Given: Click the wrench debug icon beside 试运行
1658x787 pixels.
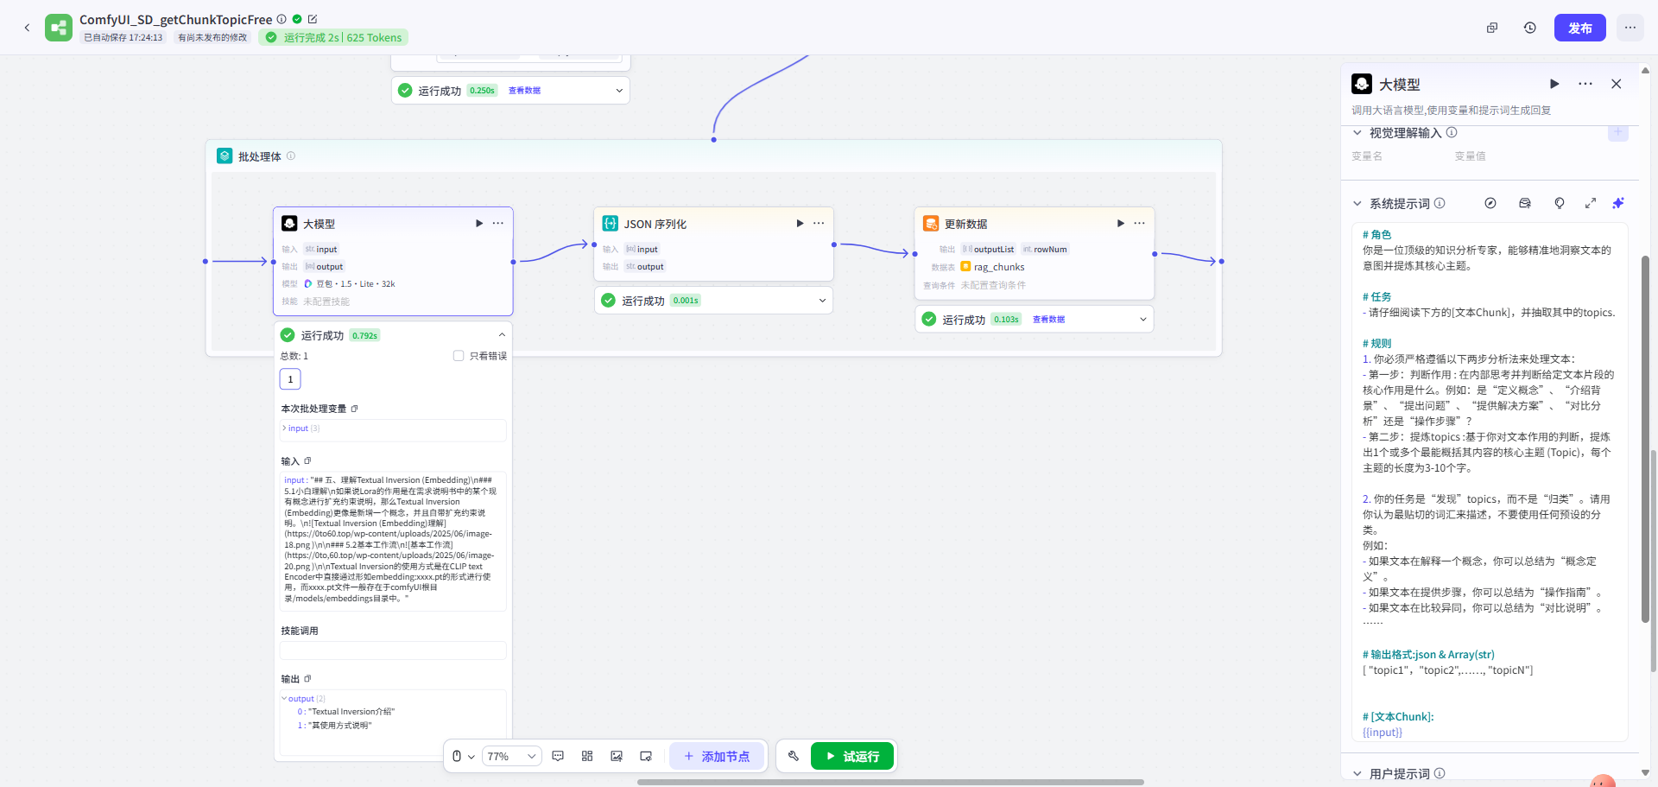Looking at the screenshot, I should (x=793, y=756).
